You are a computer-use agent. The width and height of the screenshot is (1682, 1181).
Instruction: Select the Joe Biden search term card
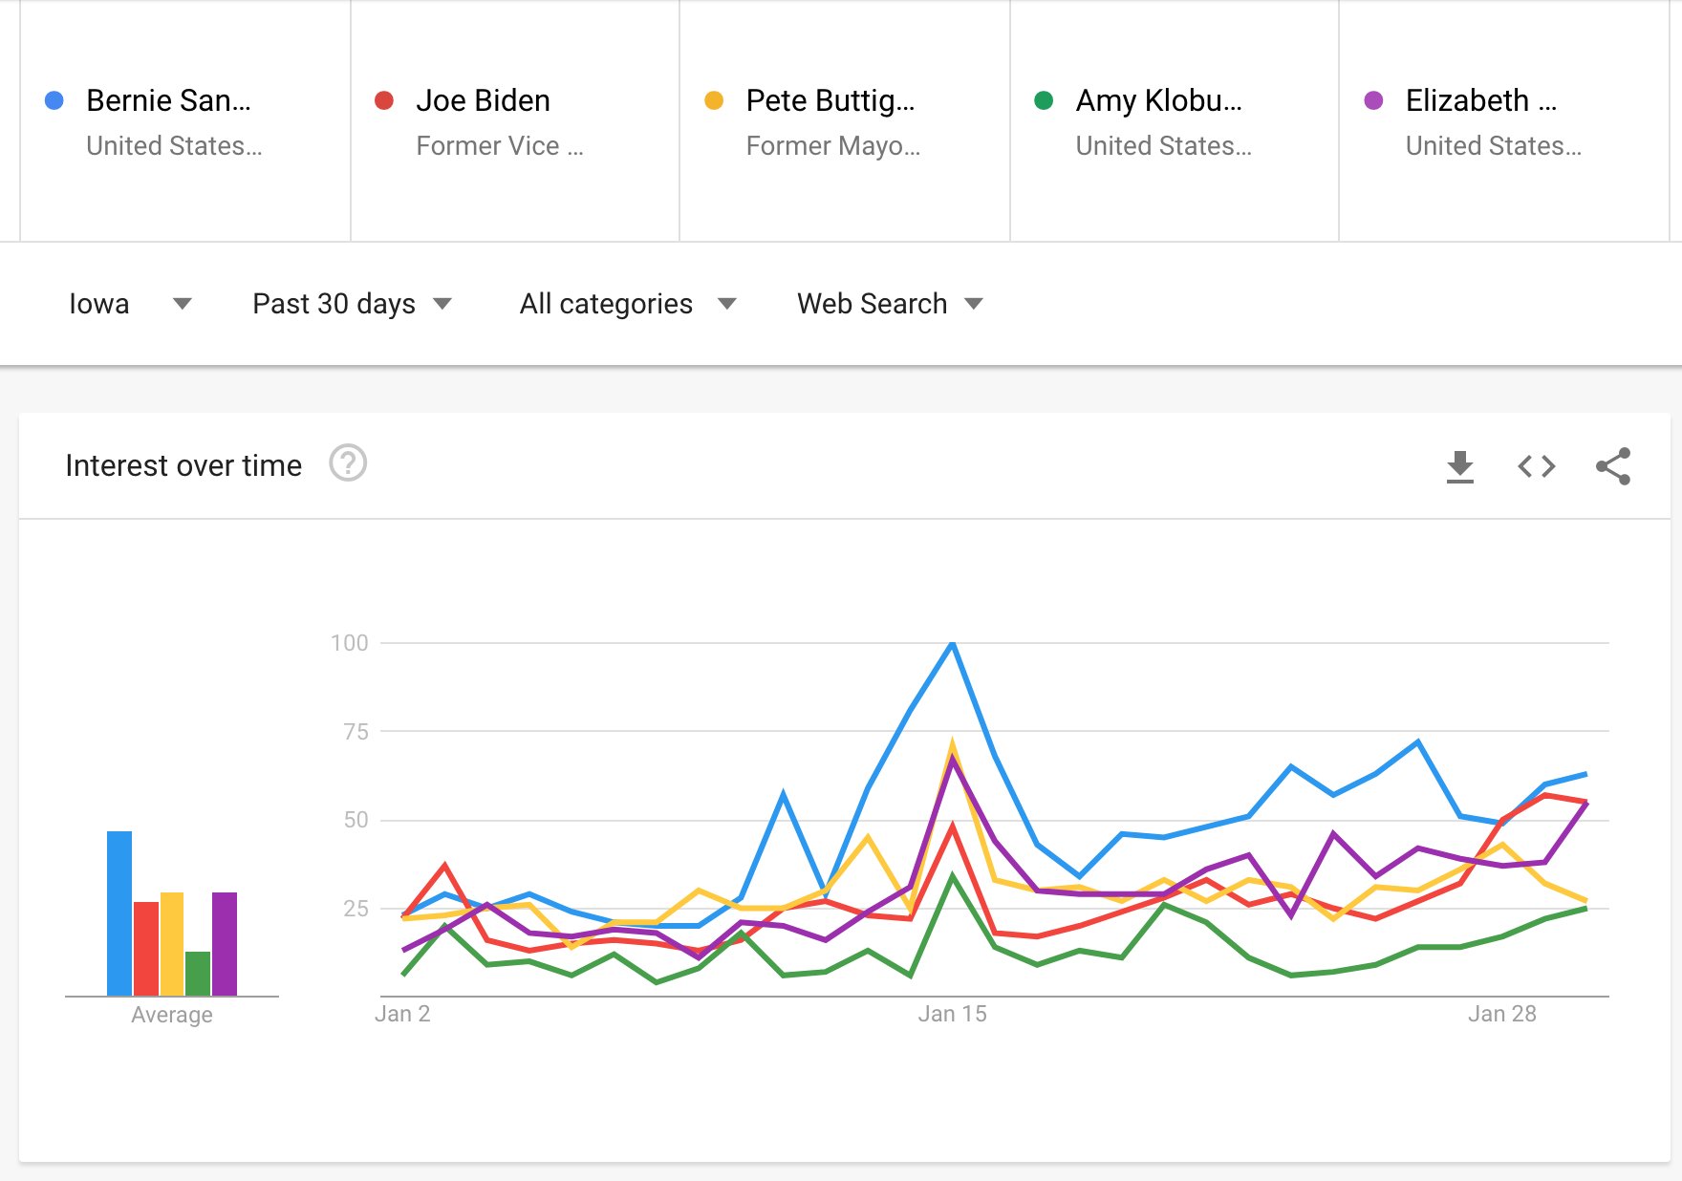point(515,120)
